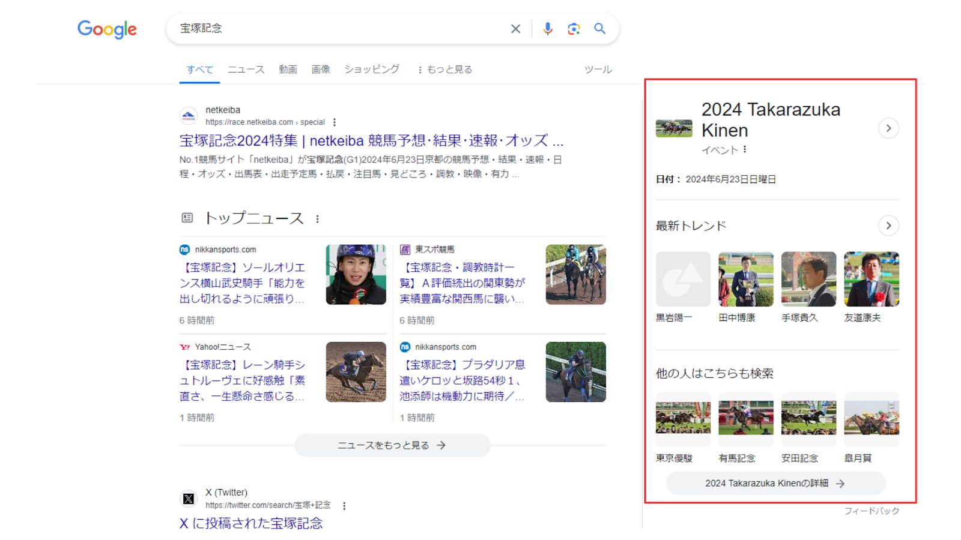Click the blue search magnifier icon
The width and height of the screenshot is (961, 540).
[x=599, y=28]
